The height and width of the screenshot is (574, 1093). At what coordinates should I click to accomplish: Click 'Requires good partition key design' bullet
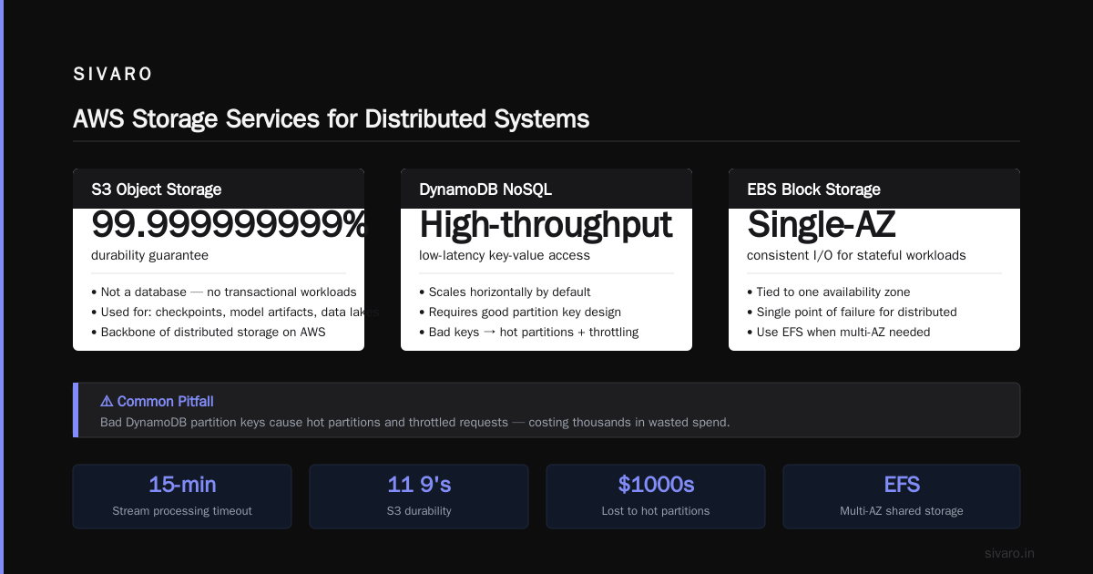pyautogui.click(x=520, y=313)
